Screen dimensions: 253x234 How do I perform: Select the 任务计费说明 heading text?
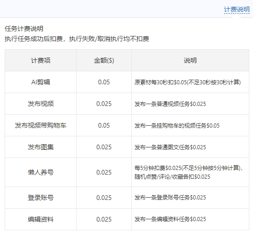[x=24, y=29]
